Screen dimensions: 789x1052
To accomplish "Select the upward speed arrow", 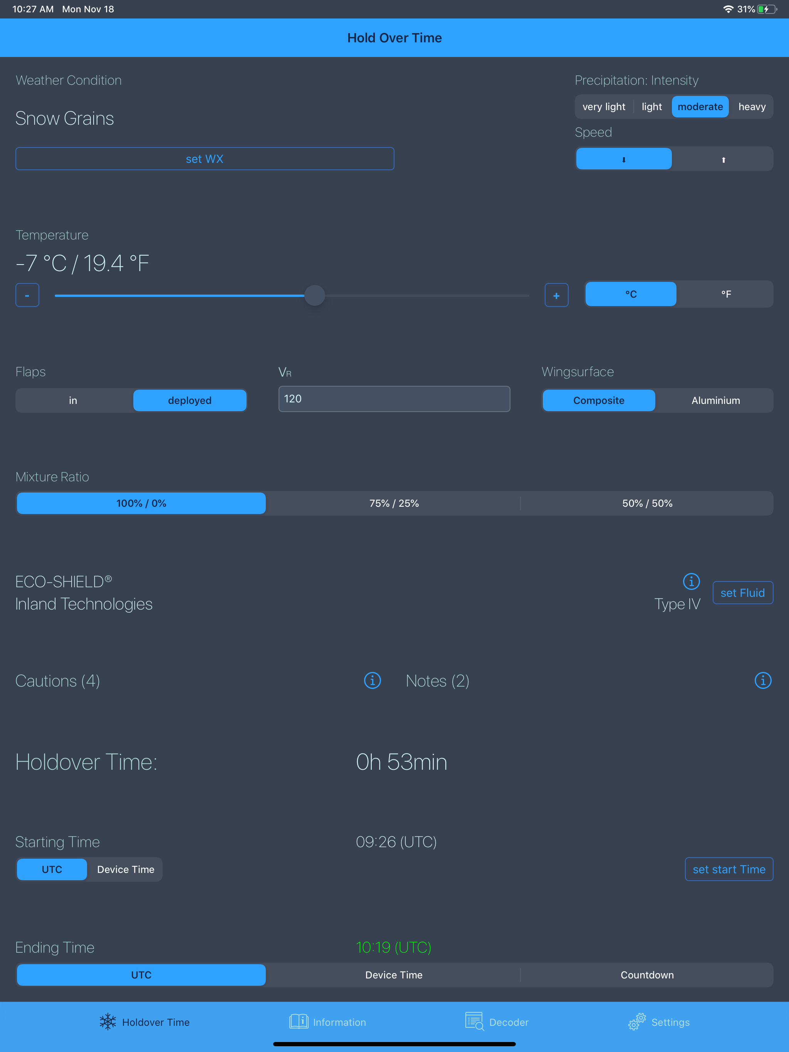I will (723, 159).
